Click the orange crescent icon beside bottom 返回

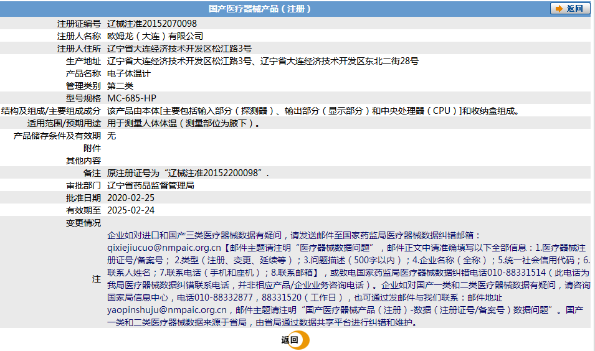point(303,340)
